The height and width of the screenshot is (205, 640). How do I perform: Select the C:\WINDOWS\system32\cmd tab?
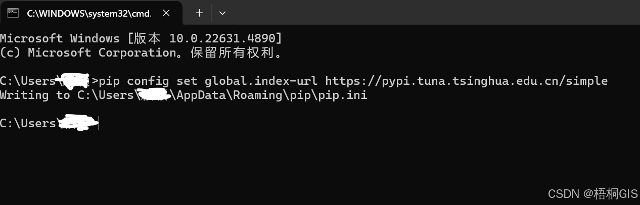click(x=89, y=13)
